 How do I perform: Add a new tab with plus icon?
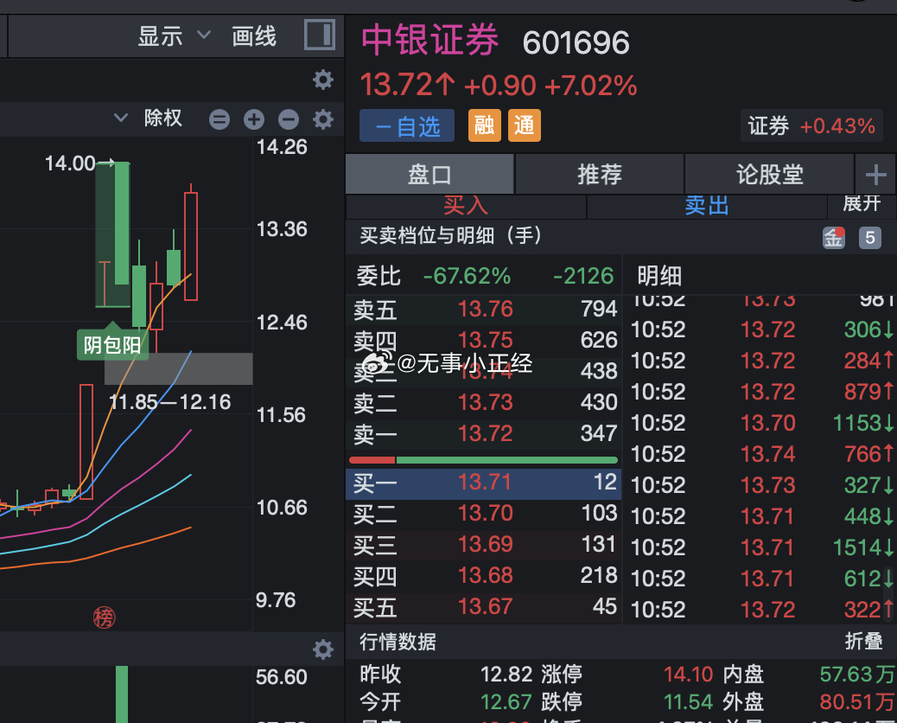pos(876,174)
